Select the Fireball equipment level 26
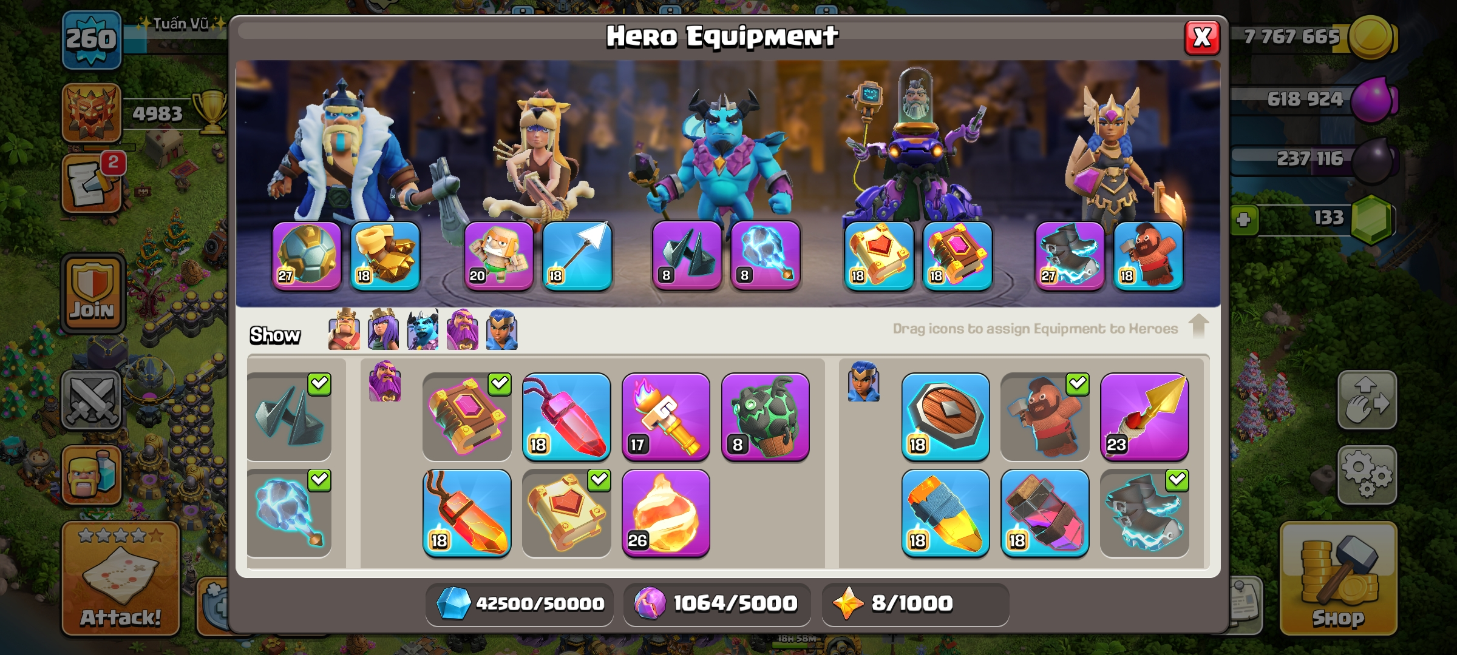This screenshot has width=1457, height=655. (666, 513)
